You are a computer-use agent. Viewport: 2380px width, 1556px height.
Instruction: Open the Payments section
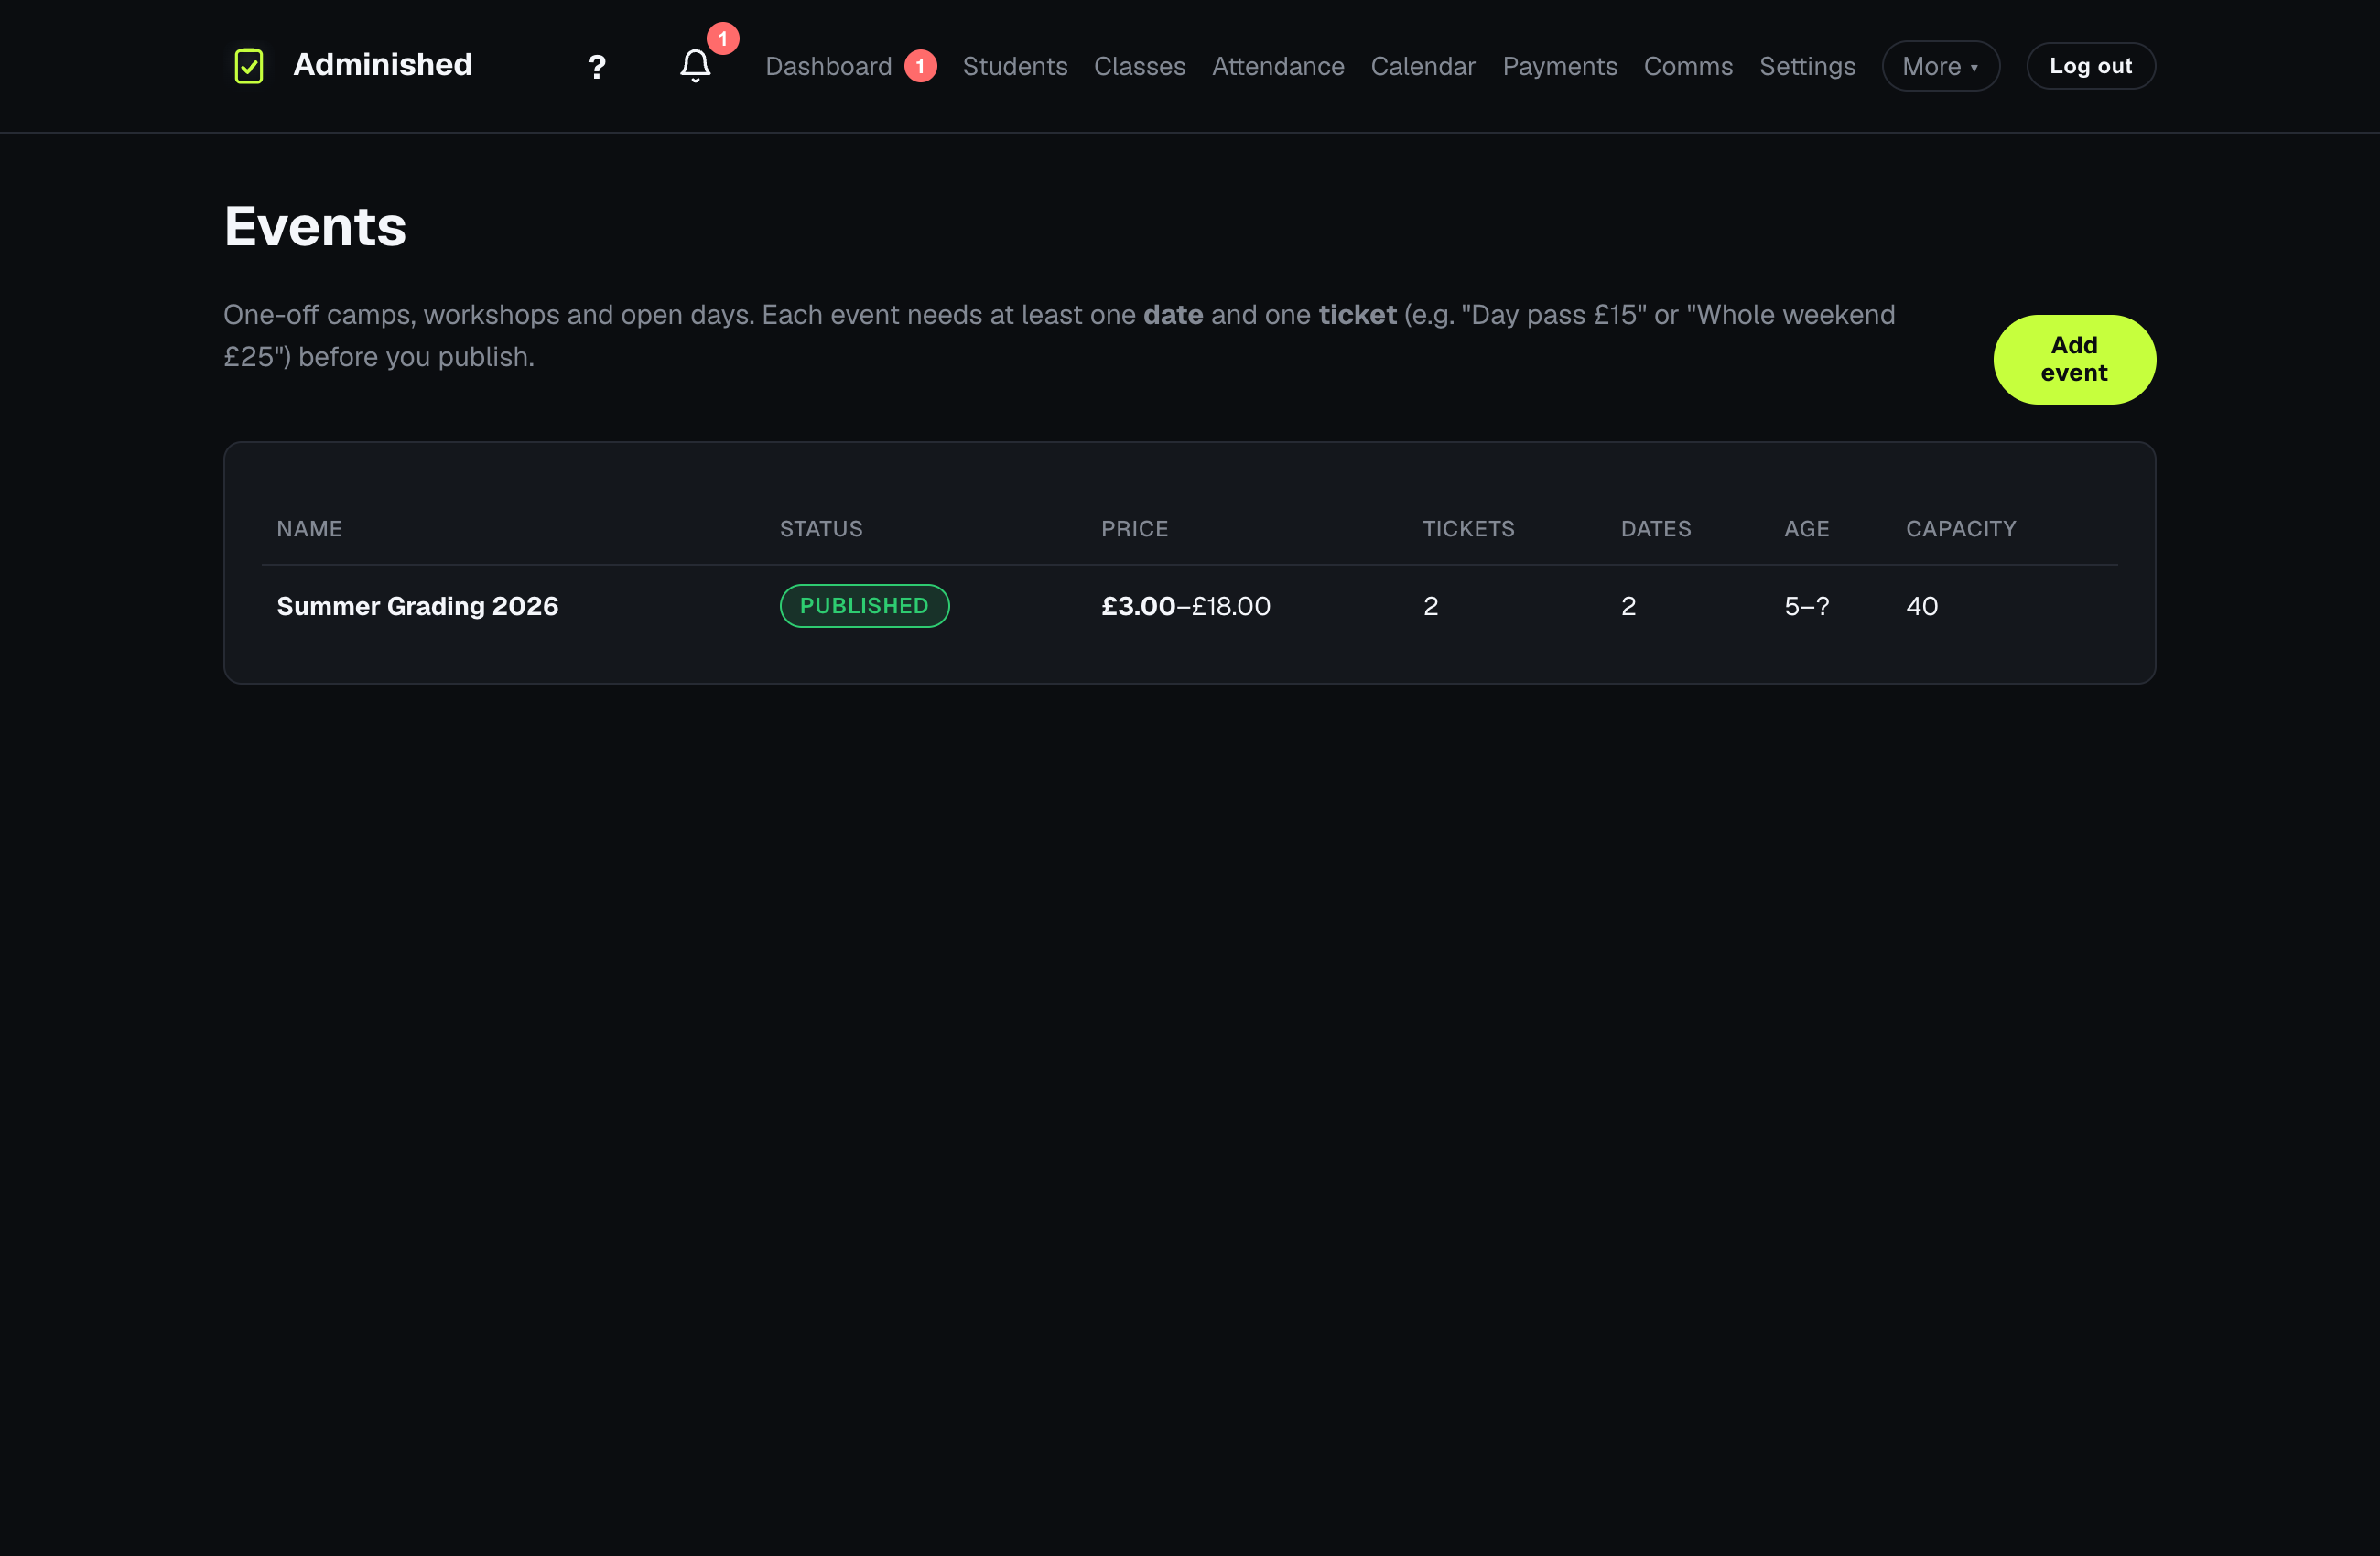[1560, 66]
